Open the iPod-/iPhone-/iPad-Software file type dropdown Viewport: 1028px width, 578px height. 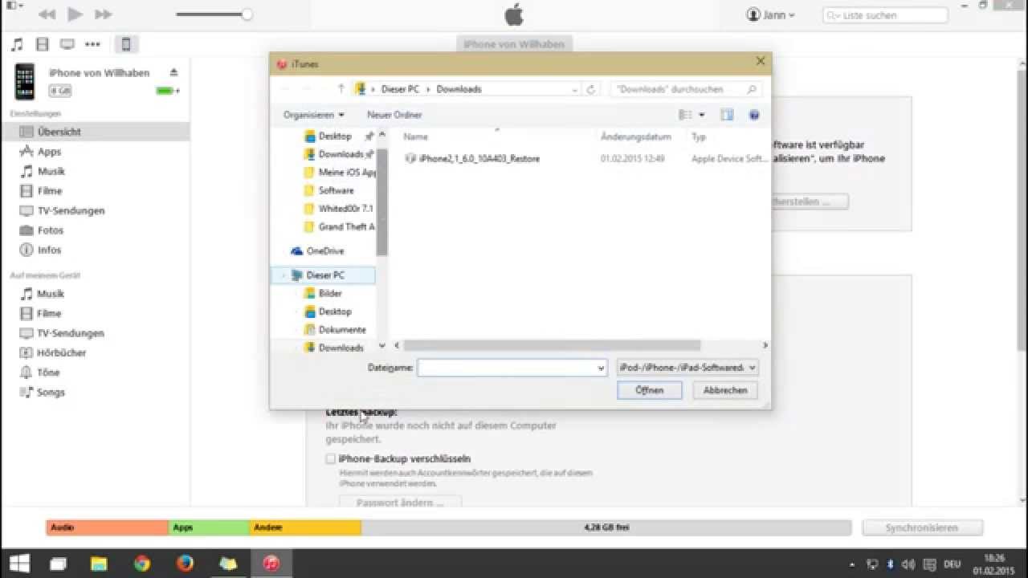pyautogui.click(x=687, y=368)
